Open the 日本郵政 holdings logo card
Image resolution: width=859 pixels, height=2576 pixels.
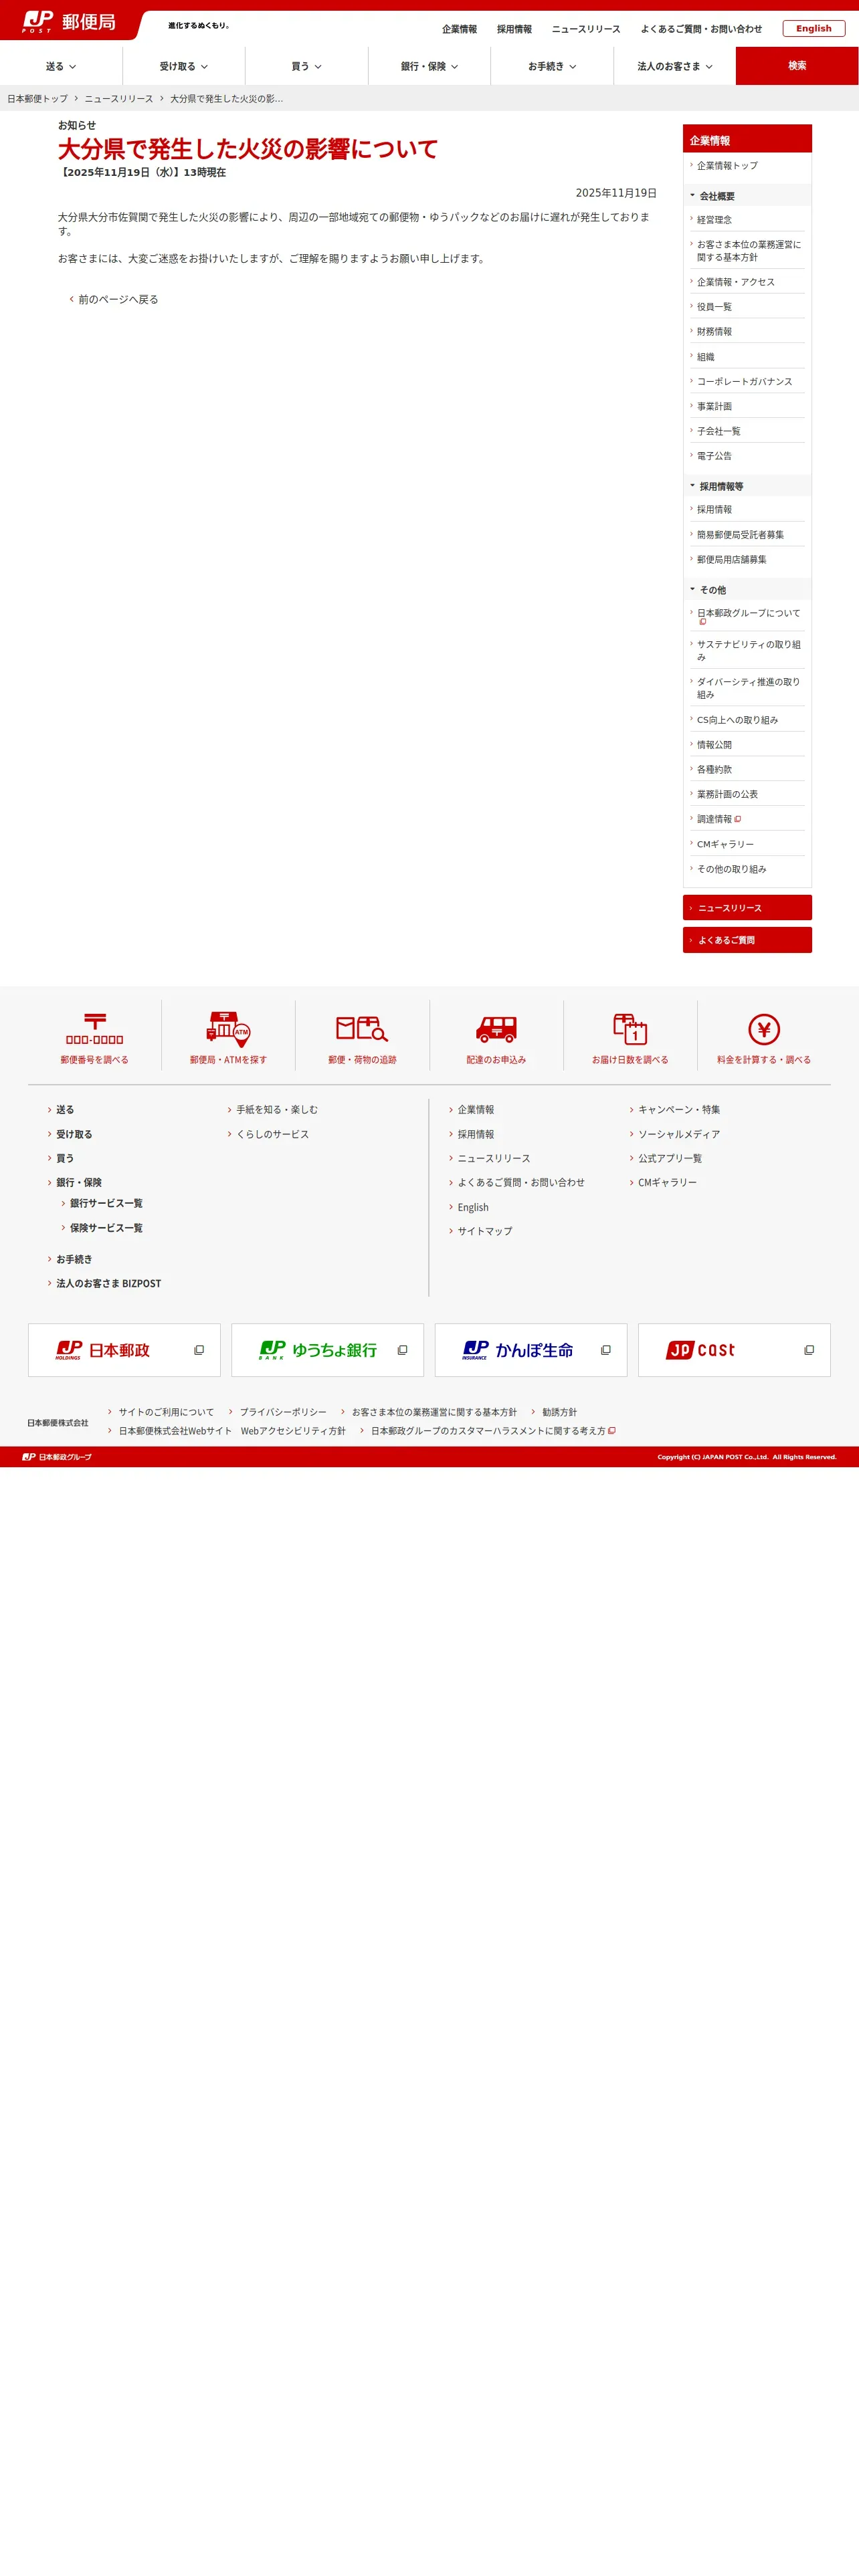point(124,1350)
